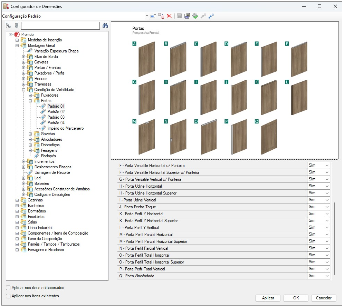Screen dimensions: 344x308
Task: Click the folder icon next to Cozinhas
Action: [23, 200]
